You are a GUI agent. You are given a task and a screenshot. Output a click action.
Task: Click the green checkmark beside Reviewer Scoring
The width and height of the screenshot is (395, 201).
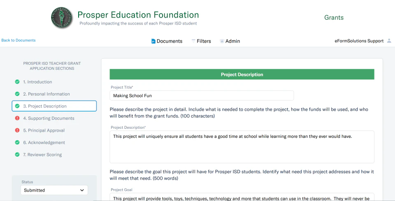17,155
